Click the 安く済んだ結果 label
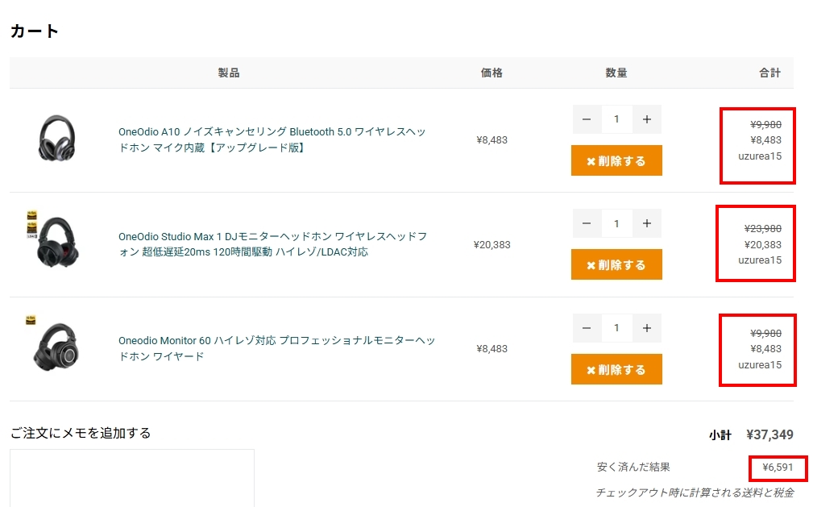 [633, 467]
